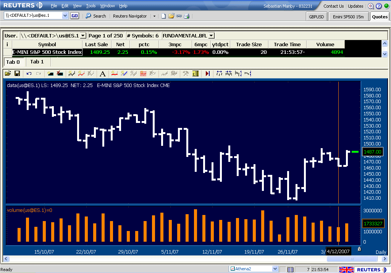Image resolution: width=391 pixels, height=273 pixels.
Task: Open zoom globe icon near Updates
Action: [x=371, y=6]
